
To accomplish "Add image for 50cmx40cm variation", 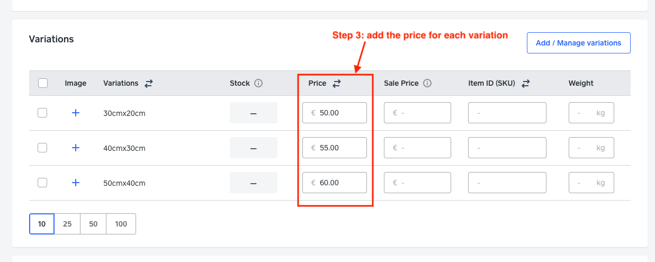I will [x=76, y=183].
